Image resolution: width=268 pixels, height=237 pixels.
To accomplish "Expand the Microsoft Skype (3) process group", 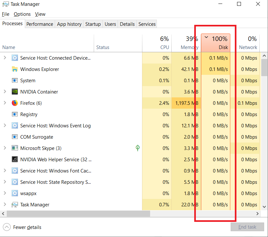I will (x=5, y=148).
